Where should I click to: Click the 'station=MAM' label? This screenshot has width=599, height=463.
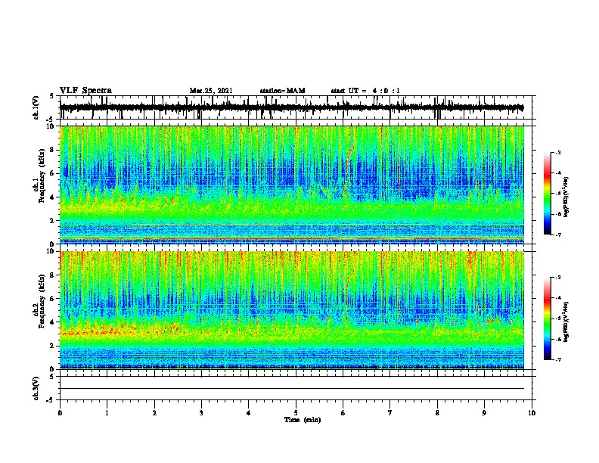click(x=282, y=91)
